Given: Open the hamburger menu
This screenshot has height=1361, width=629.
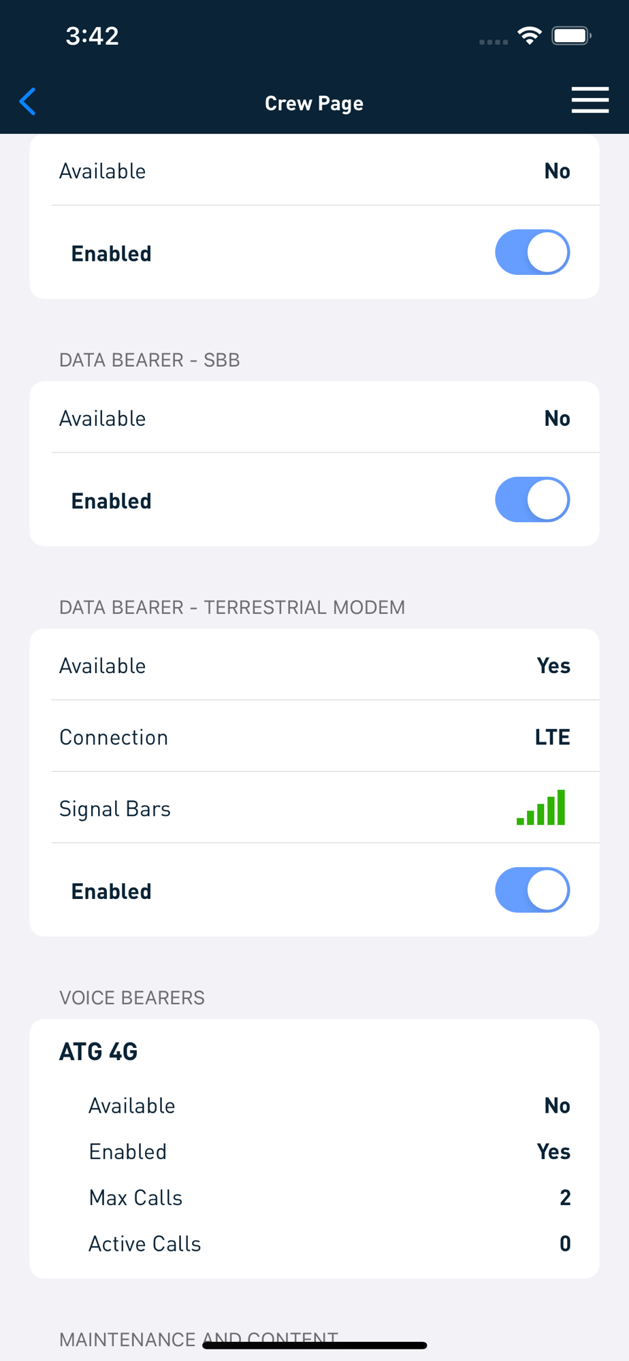Looking at the screenshot, I should tap(590, 100).
